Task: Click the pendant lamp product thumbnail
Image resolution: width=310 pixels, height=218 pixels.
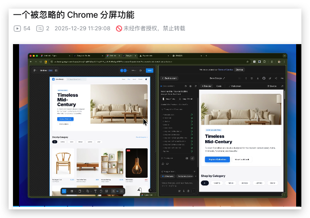Action: [137, 163]
